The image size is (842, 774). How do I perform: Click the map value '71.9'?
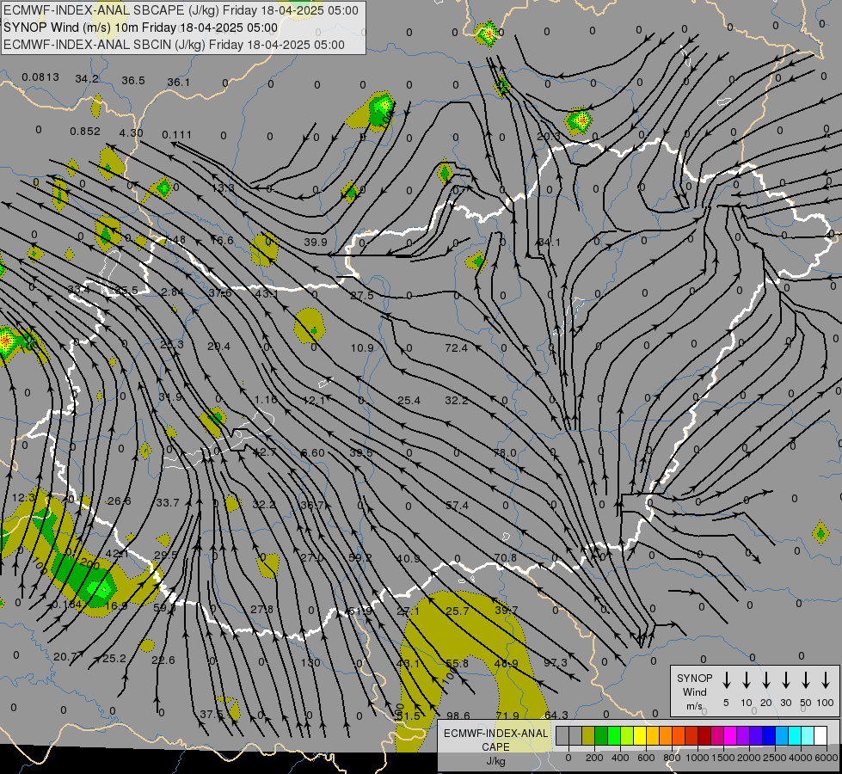click(507, 716)
